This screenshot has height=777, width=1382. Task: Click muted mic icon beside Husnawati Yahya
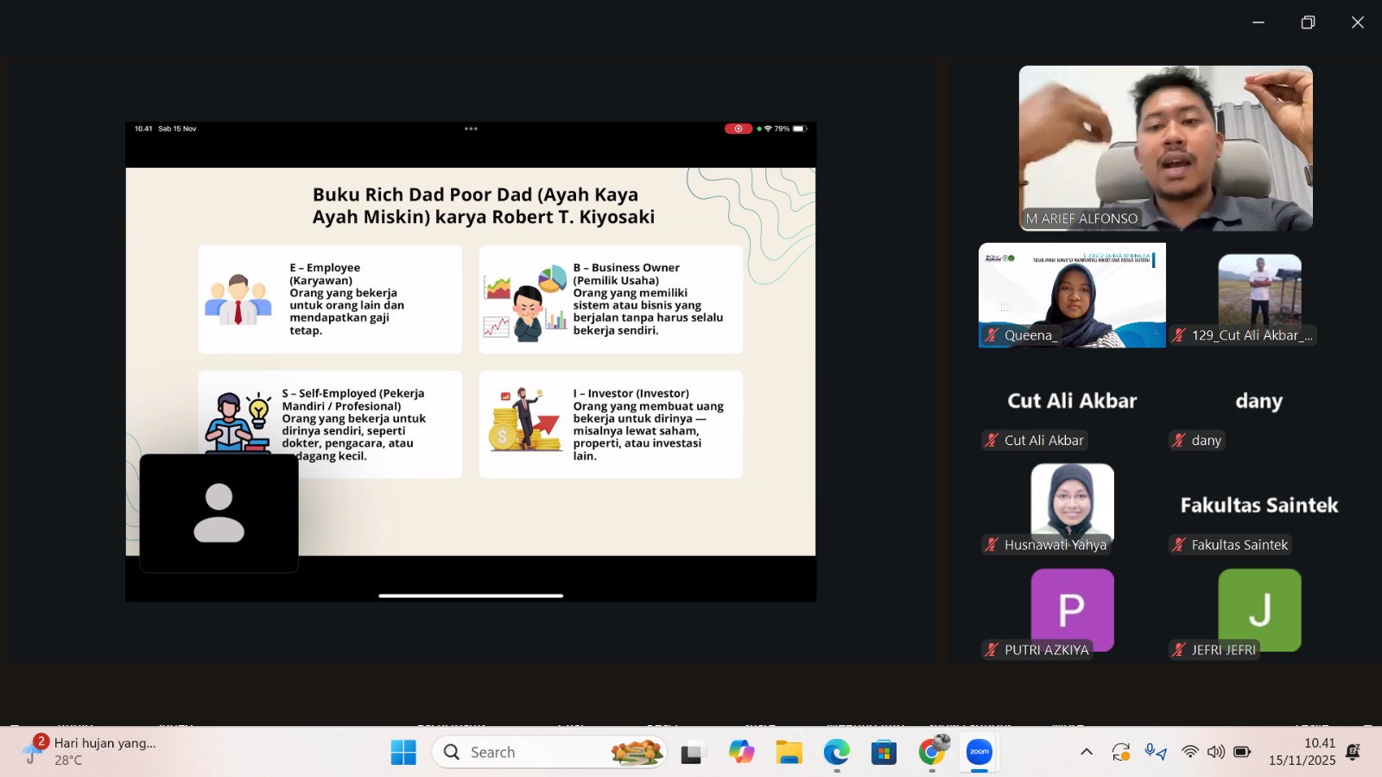click(992, 545)
